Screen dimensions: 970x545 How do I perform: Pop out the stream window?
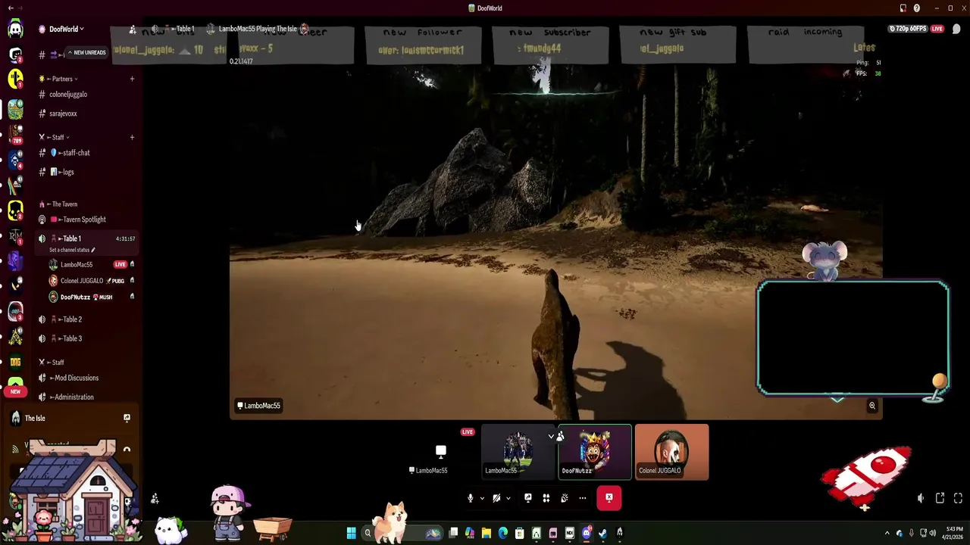940,498
